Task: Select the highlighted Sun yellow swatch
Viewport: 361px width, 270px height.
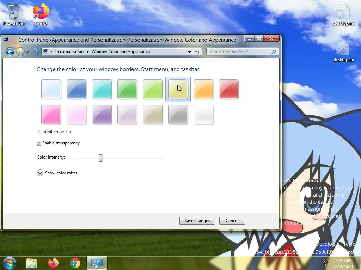Action: 178,89
